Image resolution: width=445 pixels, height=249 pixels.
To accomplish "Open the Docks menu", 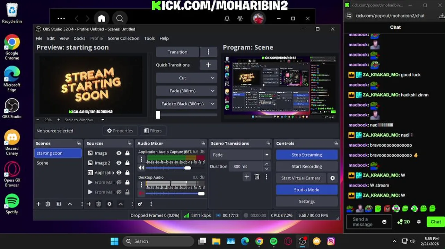I will coord(79,38).
